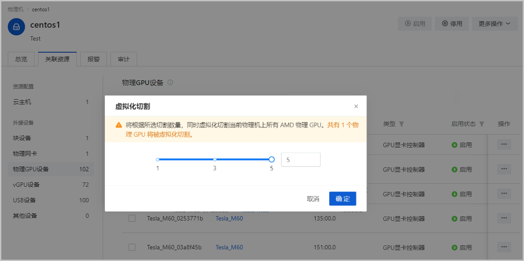524x261 pixels.
Task: Open actions menu for Tesla_M60_03a8f45b row
Action: tap(503, 247)
